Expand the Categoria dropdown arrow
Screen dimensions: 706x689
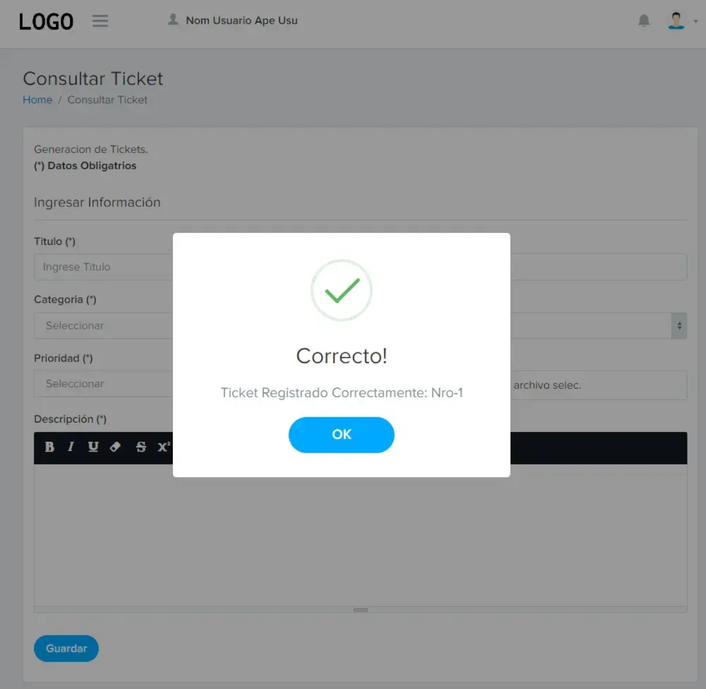coord(679,325)
